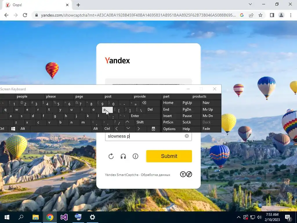This screenshot has width=297, height=223.
Task: Open Обработка данных link
Action: [155, 175]
